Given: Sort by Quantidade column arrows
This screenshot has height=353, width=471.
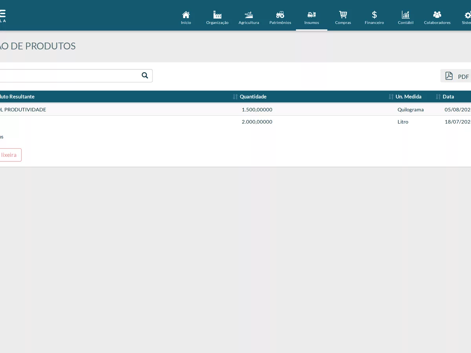Looking at the screenshot, I should coord(235,96).
